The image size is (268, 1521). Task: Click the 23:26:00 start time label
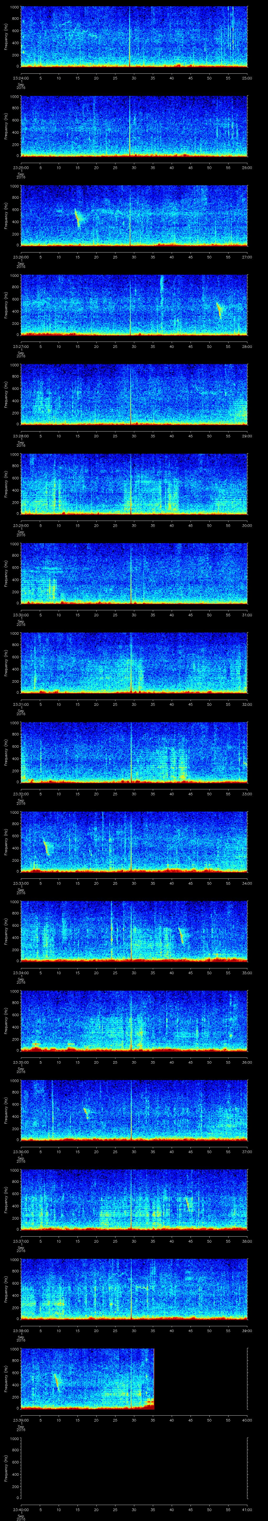[x=21, y=257]
